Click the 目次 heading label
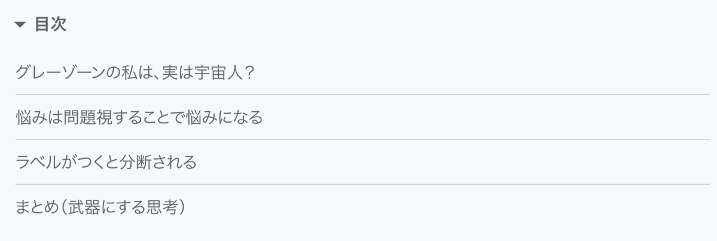This screenshot has height=241, width=717. [50, 25]
